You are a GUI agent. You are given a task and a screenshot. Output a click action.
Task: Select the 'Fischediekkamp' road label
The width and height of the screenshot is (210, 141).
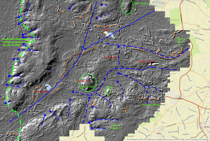click(188, 118)
